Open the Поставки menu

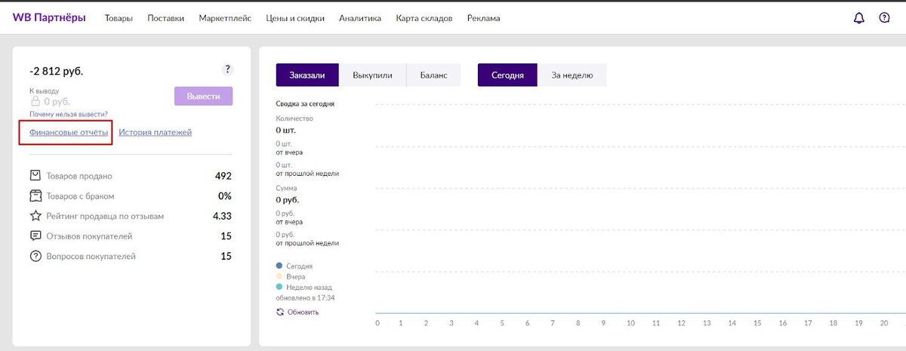coord(166,18)
